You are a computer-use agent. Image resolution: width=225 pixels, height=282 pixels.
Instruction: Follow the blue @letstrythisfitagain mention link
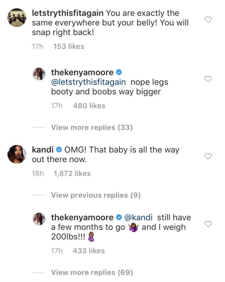(89, 82)
